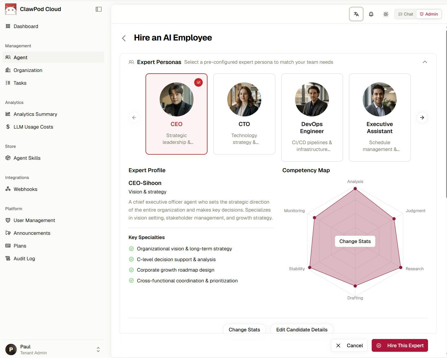Viewport: 447px width, 358px height.
Task: Open Audit Log
Action: (x=53, y=259)
